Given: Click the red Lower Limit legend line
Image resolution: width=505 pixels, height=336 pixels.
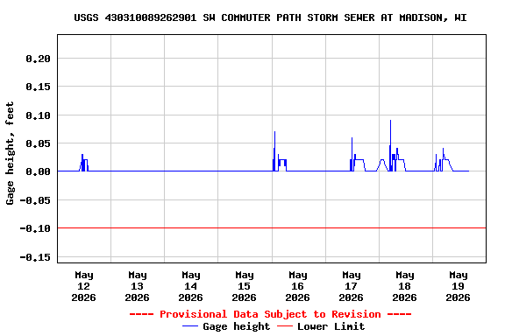Looking at the screenshot, I should tap(285, 326).
